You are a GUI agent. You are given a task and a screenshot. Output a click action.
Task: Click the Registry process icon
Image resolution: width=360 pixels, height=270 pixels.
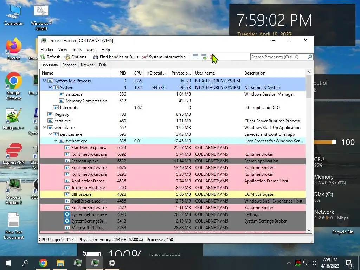[x=50, y=114]
